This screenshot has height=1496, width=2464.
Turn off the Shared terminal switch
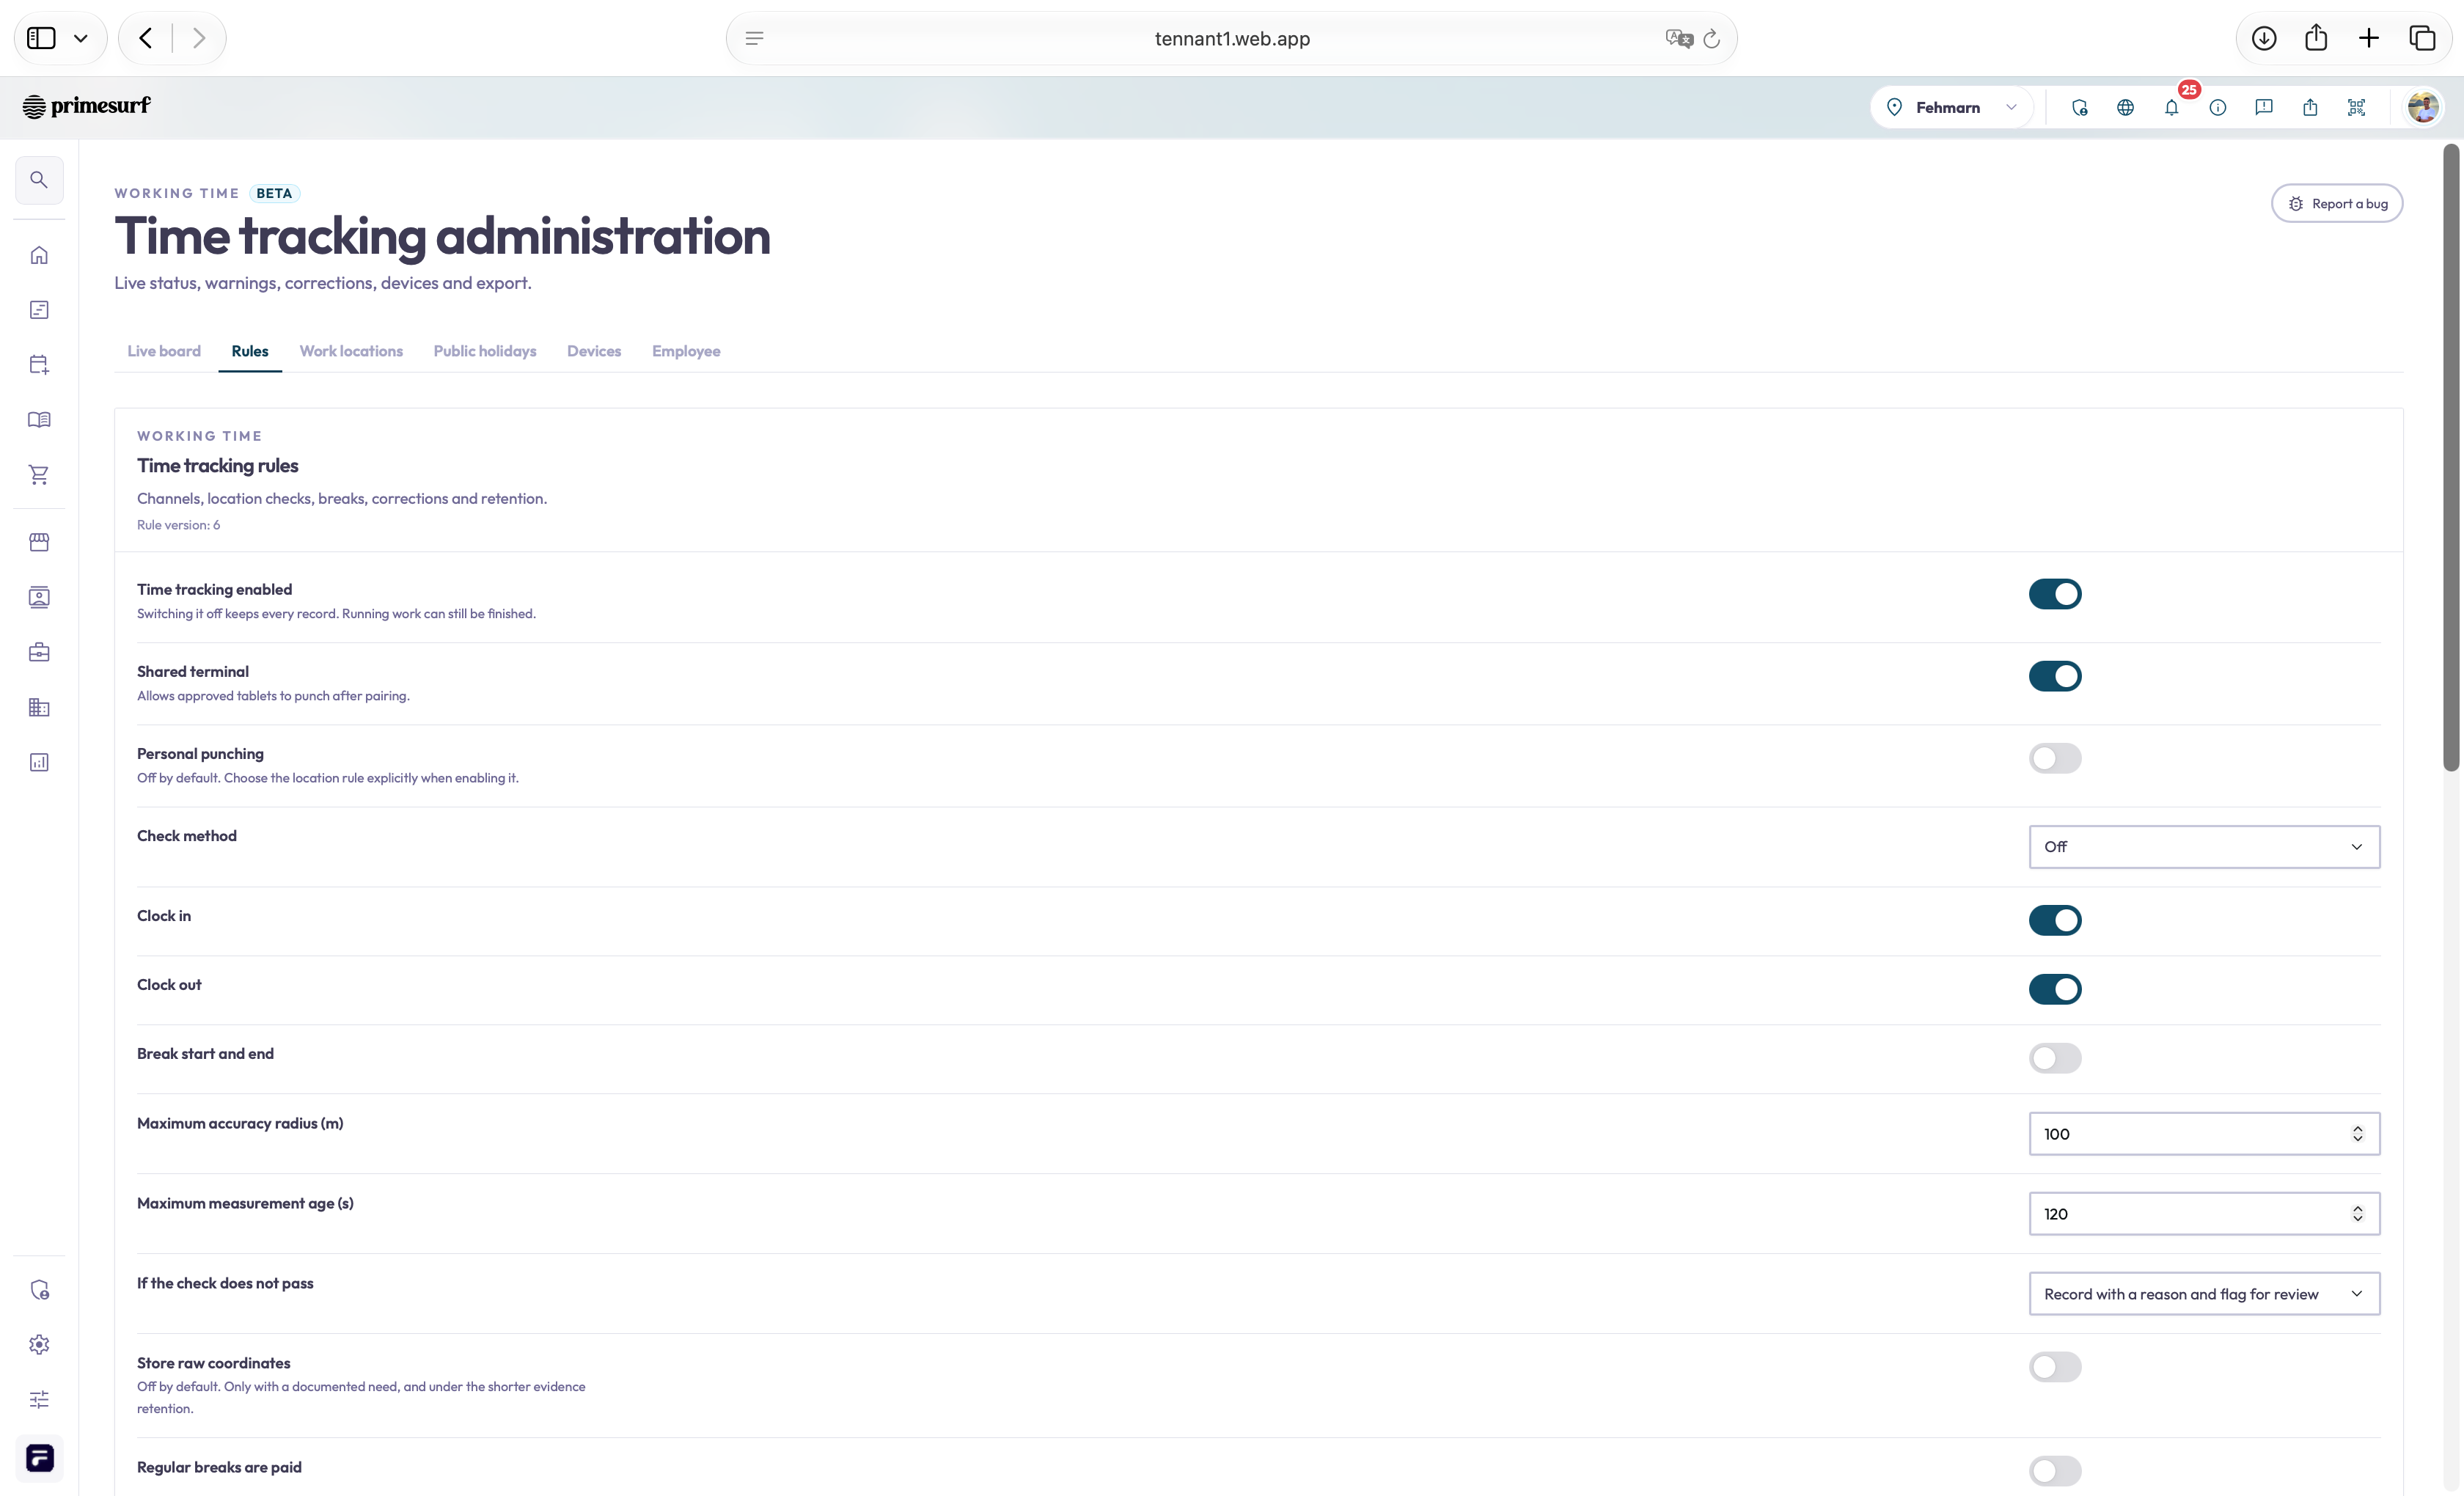tap(2055, 676)
